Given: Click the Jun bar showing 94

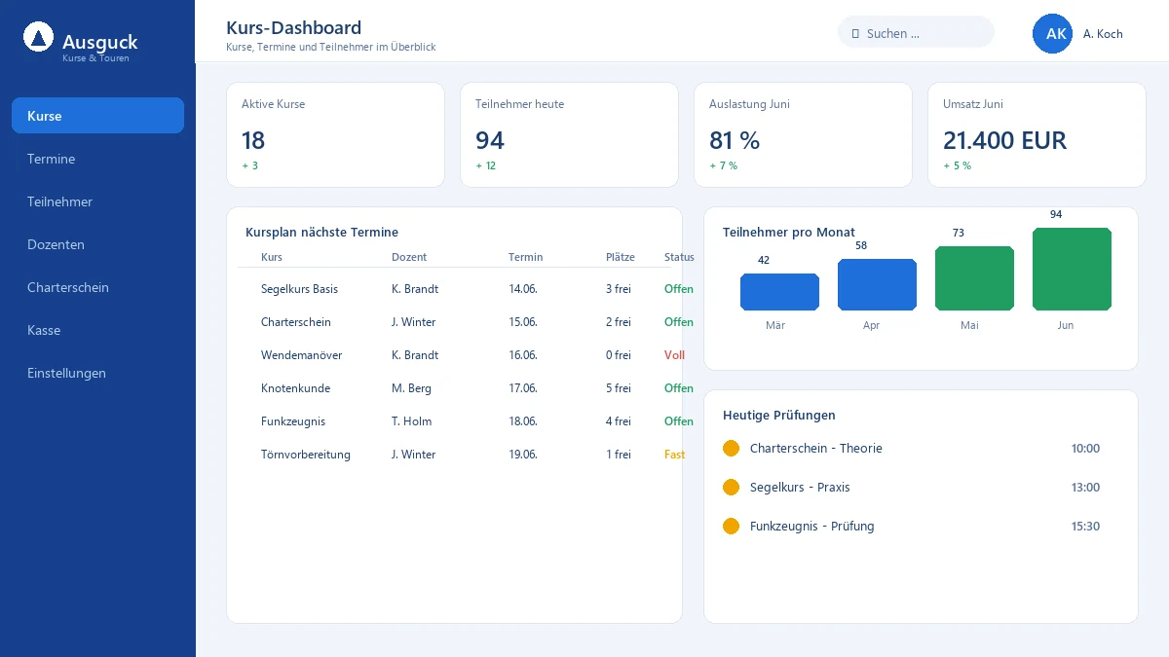Looking at the screenshot, I should click(x=1072, y=270).
